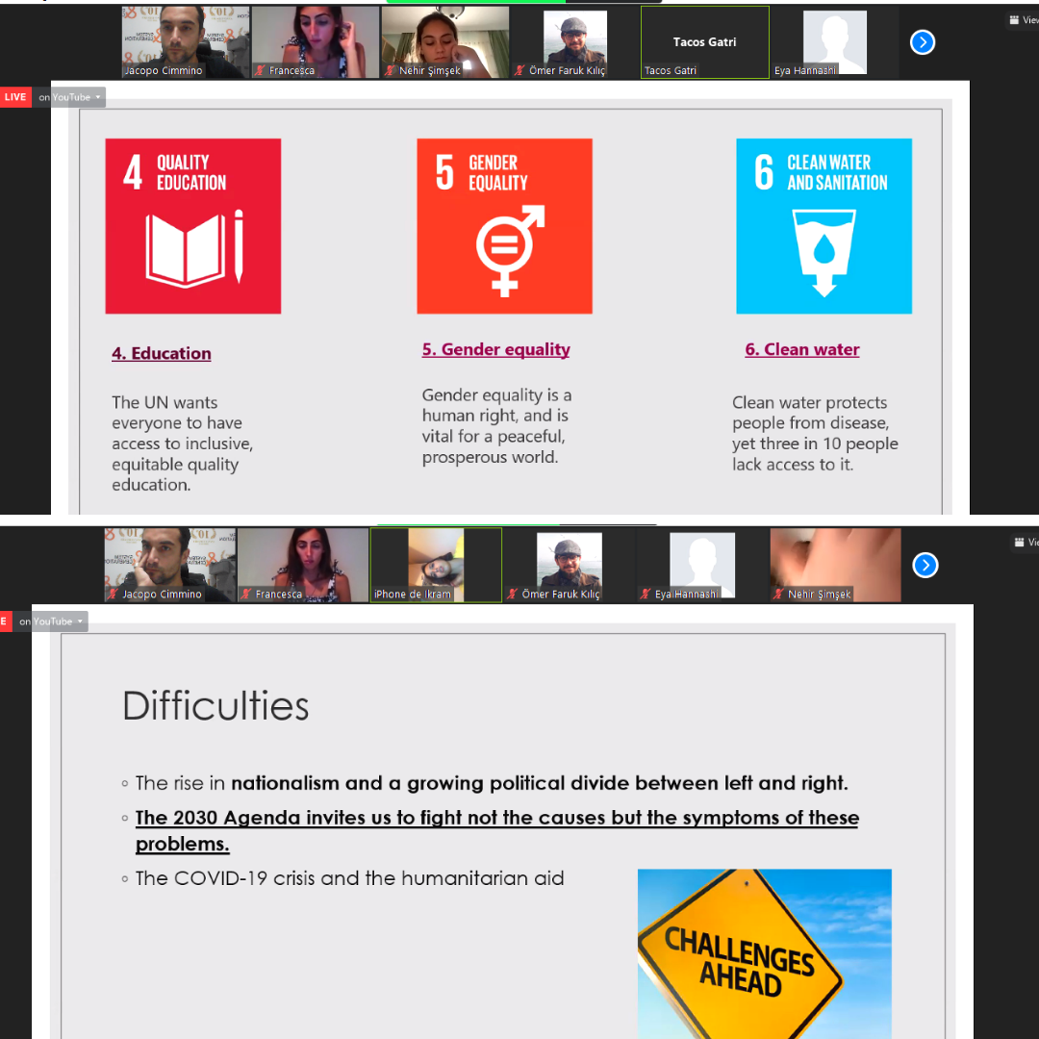Image resolution: width=1039 pixels, height=1039 pixels.
Task: Select Jacopo Cimmino's video tile in SDG-slide window
Action: 186,42
